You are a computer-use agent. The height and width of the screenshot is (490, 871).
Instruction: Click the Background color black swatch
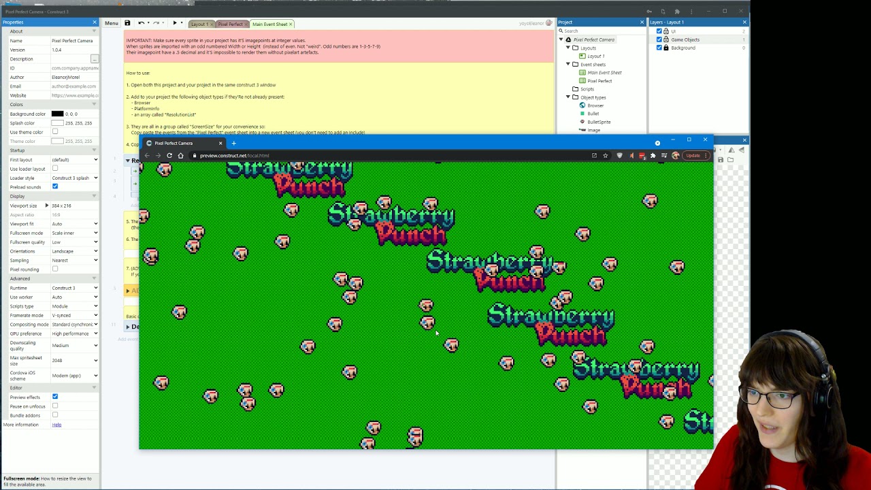coord(57,114)
